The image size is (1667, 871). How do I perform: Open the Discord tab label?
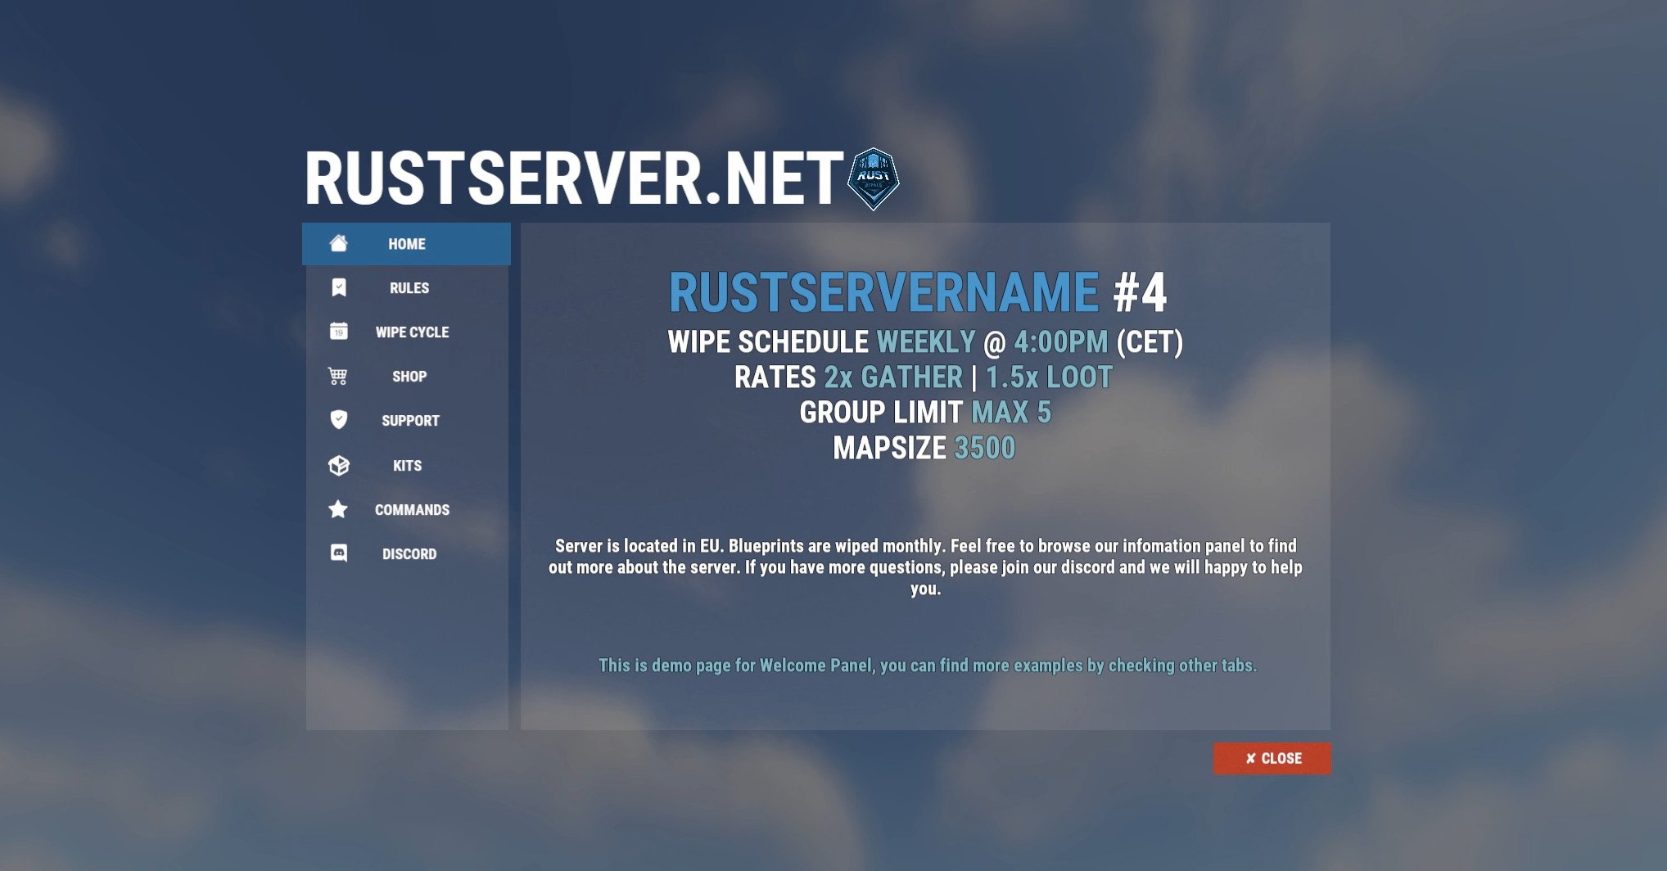coord(409,554)
